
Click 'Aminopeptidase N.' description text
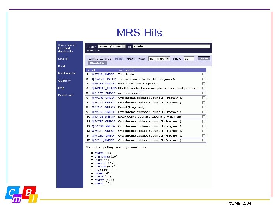pos(132,93)
